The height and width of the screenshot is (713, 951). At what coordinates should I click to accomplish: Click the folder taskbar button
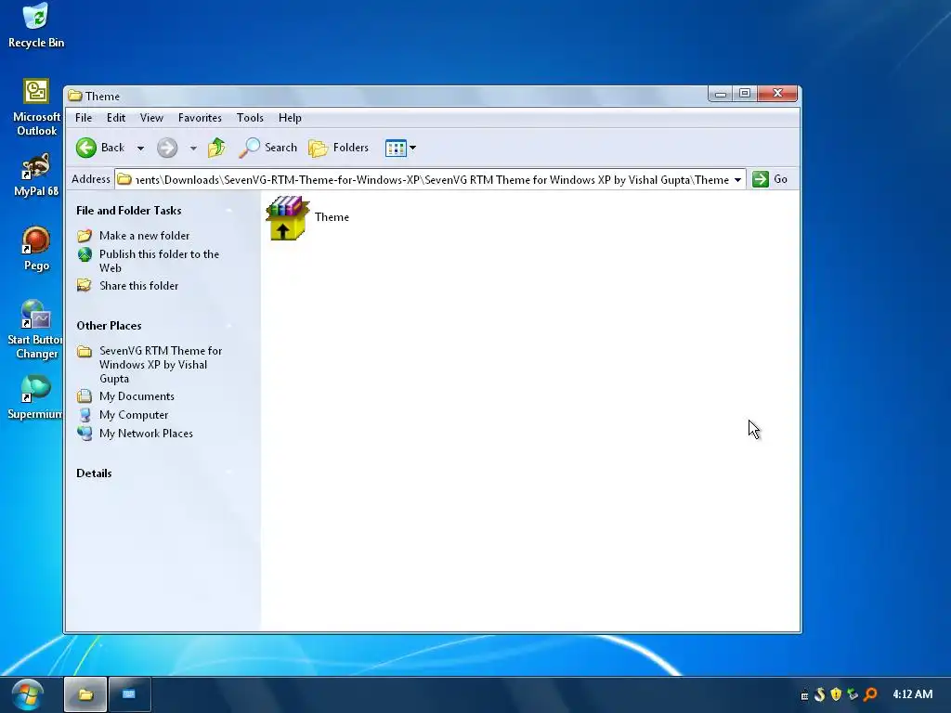click(85, 694)
